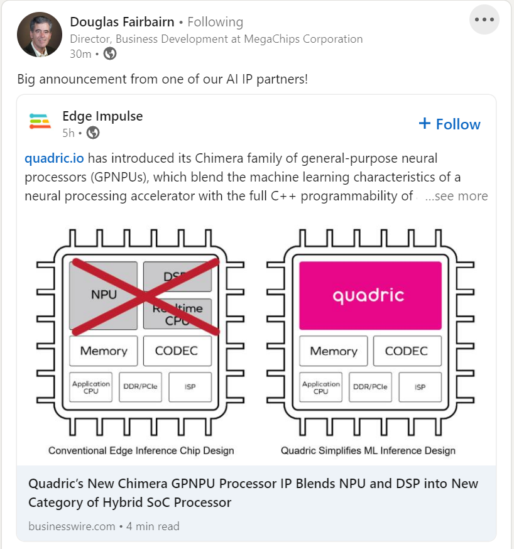Click the Edge Impulse logo icon
Image resolution: width=514 pixels, height=549 pixels.
point(40,121)
